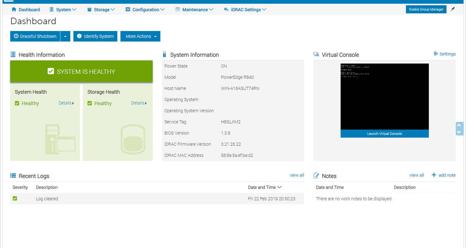The width and height of the screenshot is (466, 248).
Task: Click the server graphic in System Health card
Action: 60,139
